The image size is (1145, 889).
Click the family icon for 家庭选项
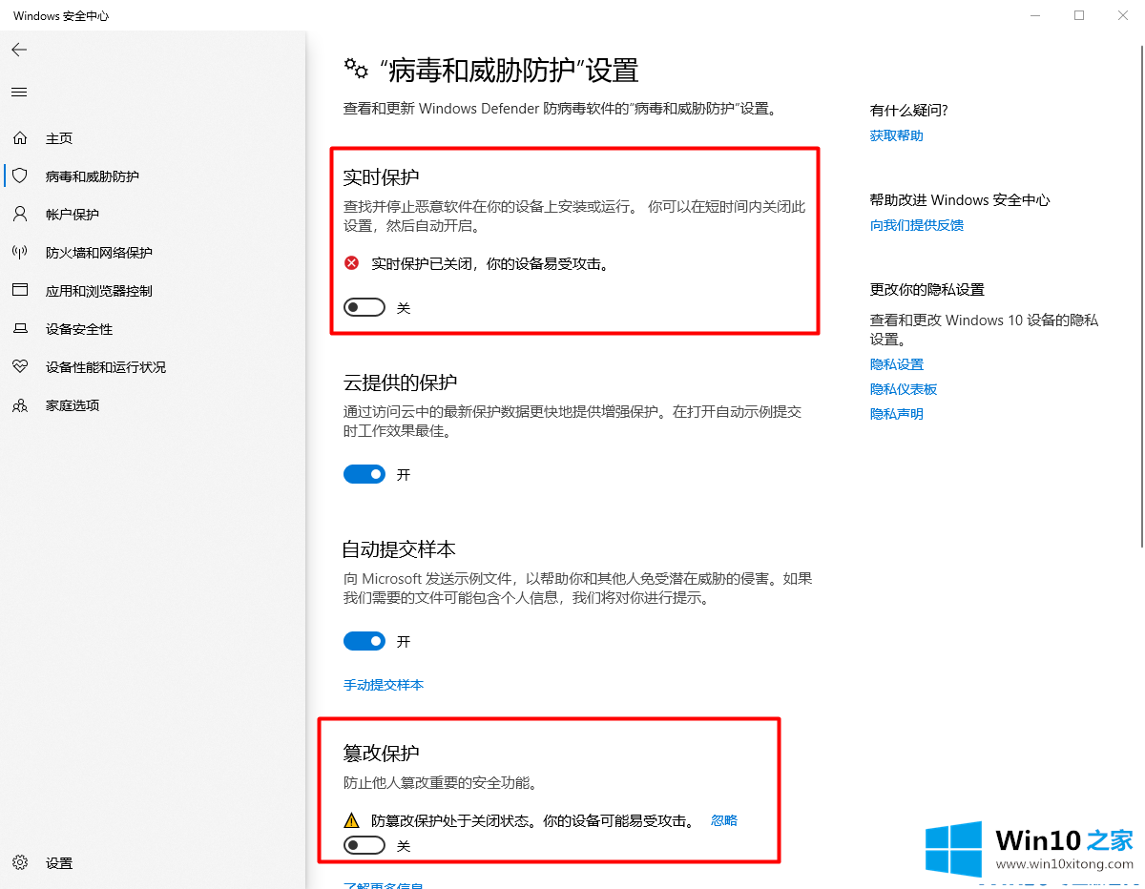20,405
